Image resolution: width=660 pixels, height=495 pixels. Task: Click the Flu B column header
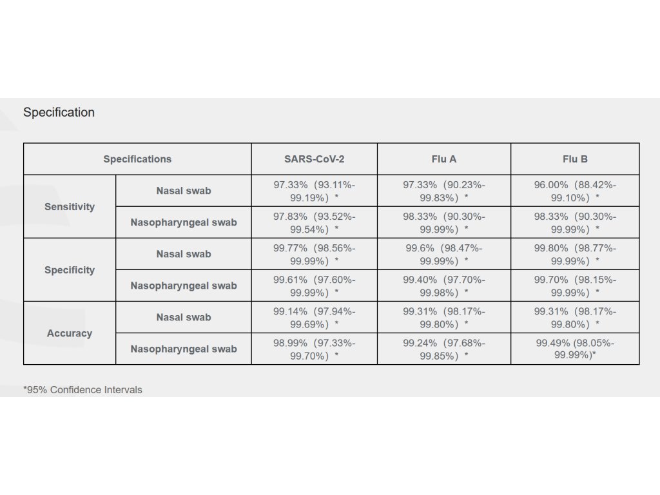(575, 159)
